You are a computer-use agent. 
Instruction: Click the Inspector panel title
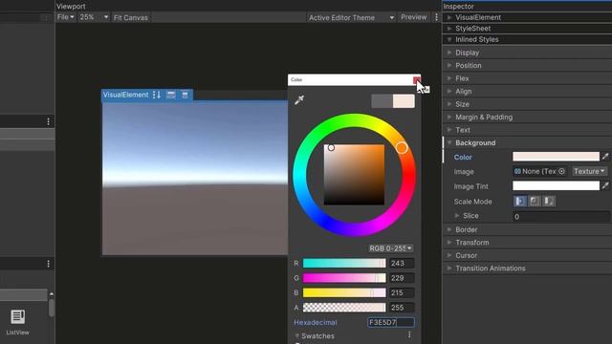(x=459, y=7)
